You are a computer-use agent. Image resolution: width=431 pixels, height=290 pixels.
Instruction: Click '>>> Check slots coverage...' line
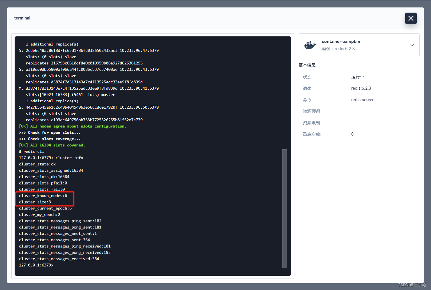(50, 139)
